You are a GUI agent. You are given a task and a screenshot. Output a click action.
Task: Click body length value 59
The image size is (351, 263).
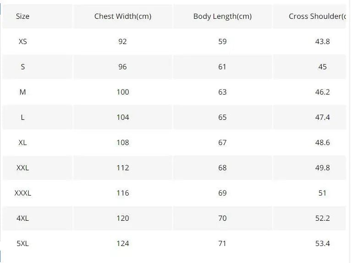coord(222,41)
